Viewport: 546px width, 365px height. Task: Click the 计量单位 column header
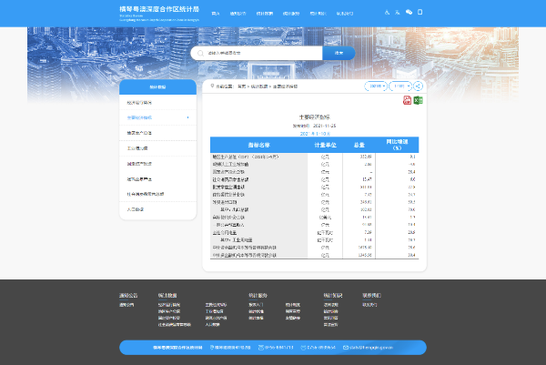coord(325,145)
